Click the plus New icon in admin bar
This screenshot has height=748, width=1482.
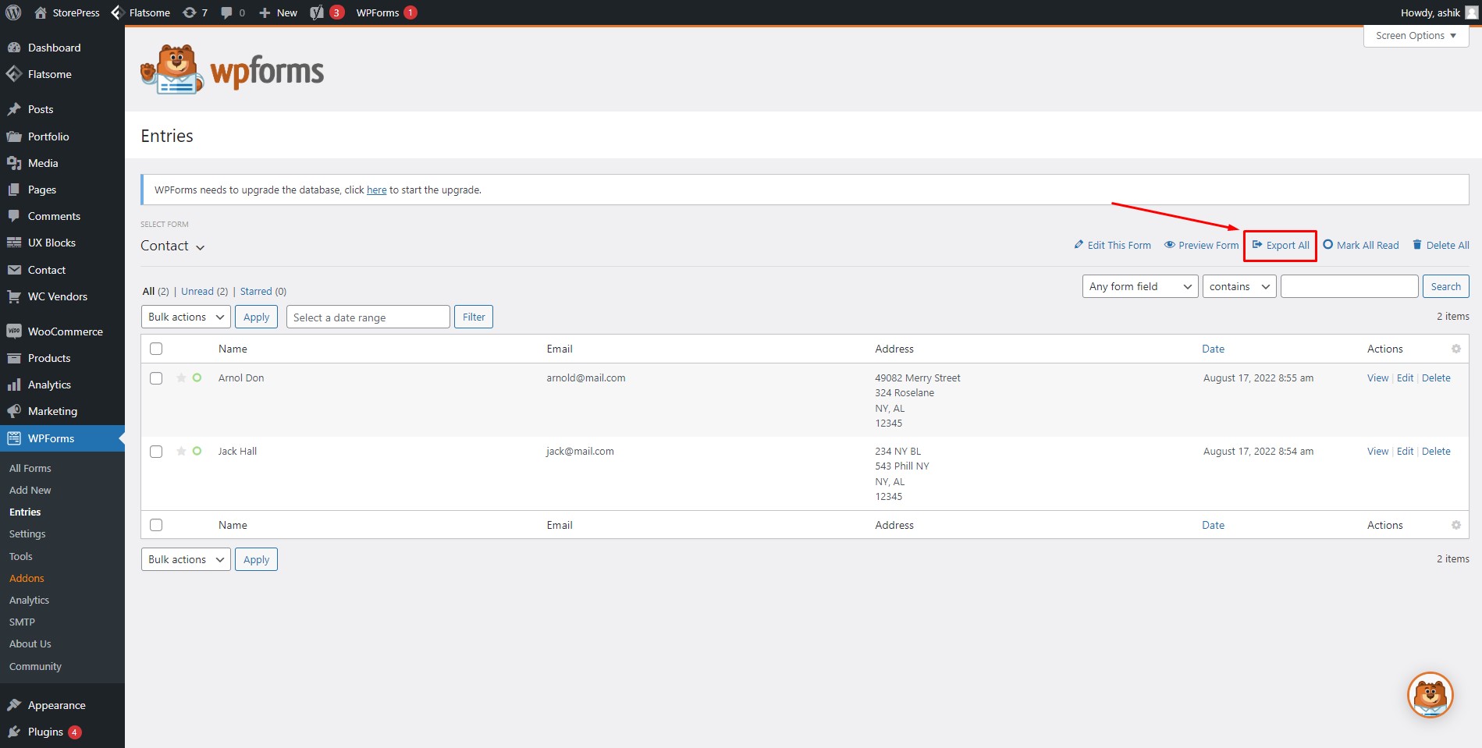(x=265, y=12)
